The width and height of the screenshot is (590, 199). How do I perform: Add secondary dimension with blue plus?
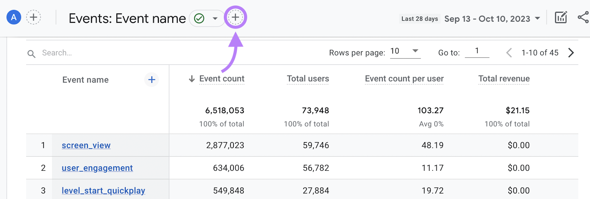tap(152, 80)
